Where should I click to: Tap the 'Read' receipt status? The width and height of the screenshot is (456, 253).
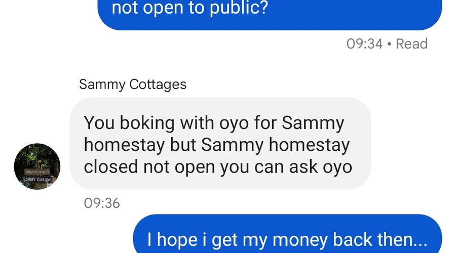[x=412, y=44]
